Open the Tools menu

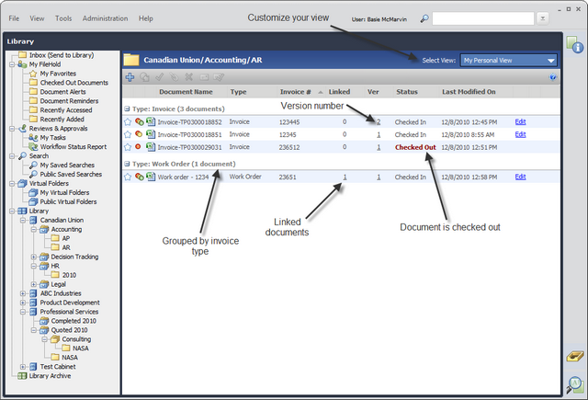coord(63,18)
